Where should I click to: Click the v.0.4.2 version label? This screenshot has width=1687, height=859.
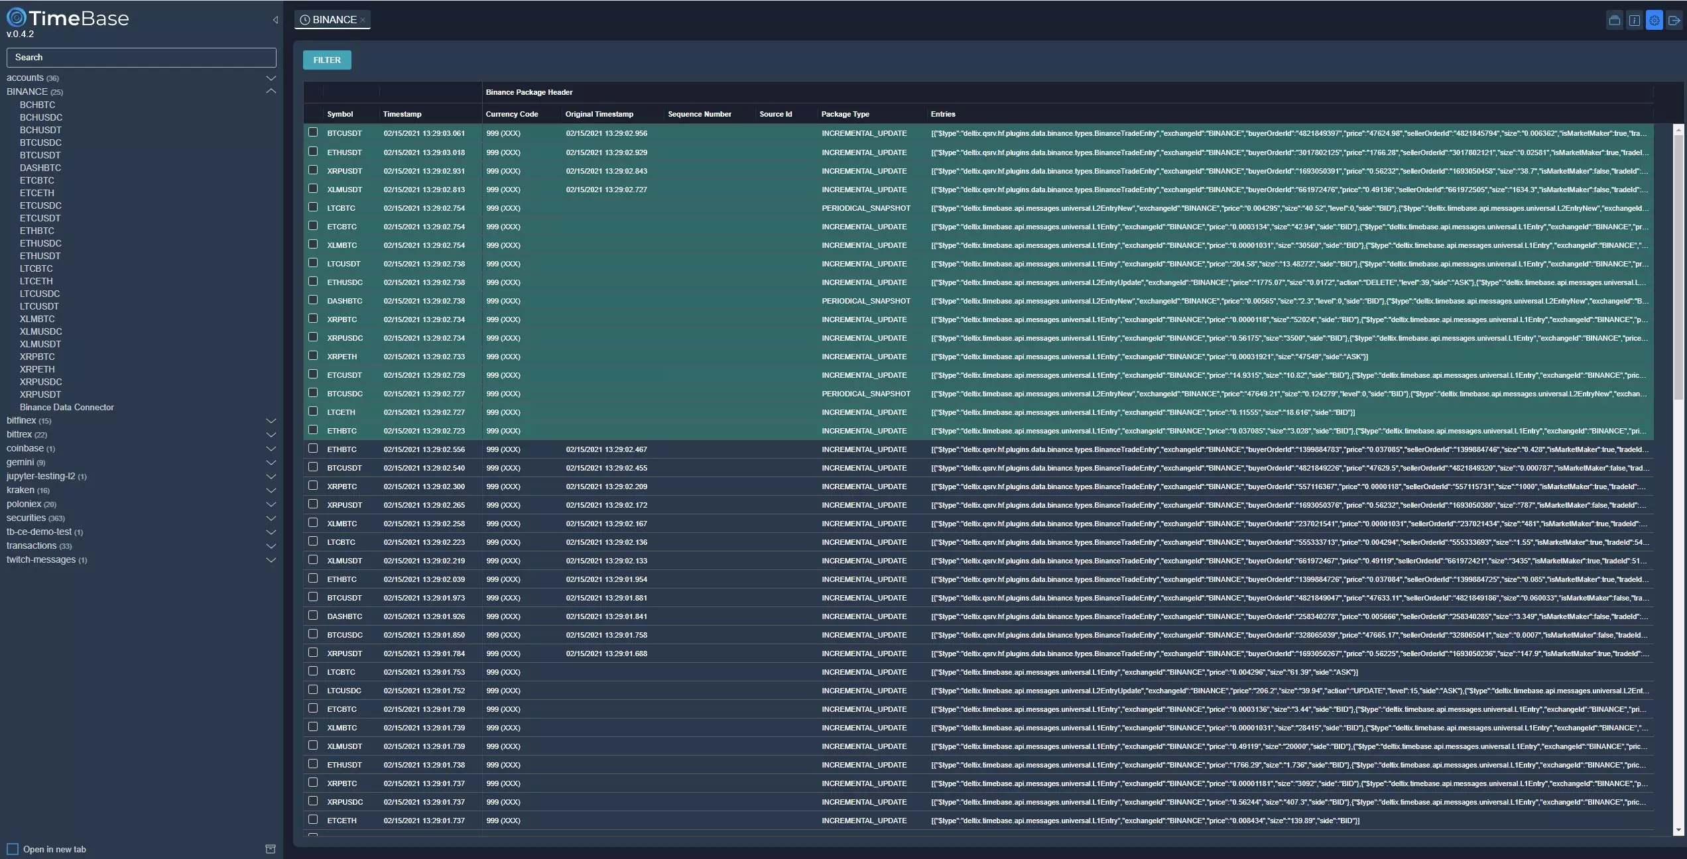(20, 34)
